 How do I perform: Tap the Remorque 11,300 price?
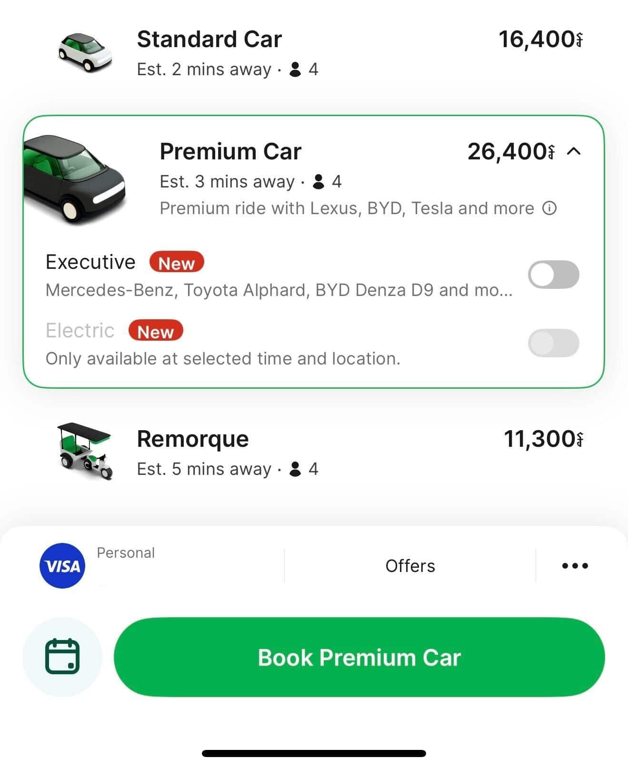pos(543,439)
